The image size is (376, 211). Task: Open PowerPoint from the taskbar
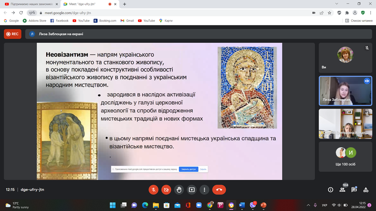pos(263,205)
